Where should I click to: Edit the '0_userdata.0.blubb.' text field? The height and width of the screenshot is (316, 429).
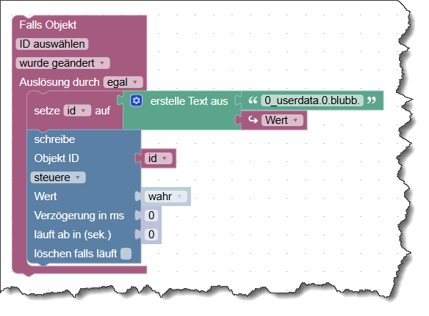point(312,100)
